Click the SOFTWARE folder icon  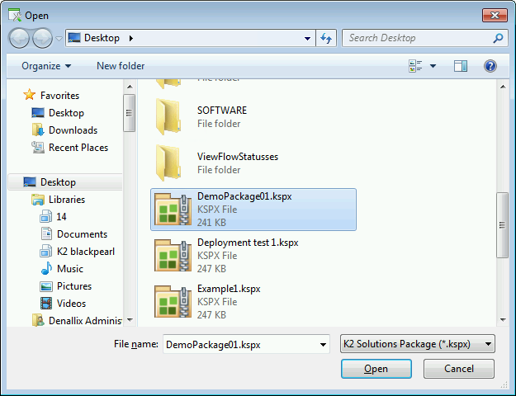(x=168, y=117)
